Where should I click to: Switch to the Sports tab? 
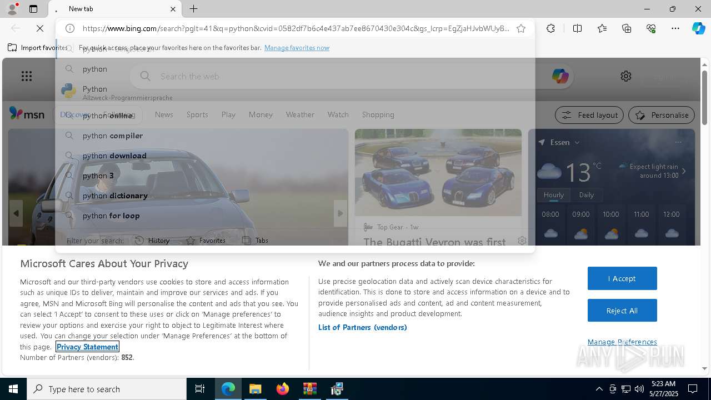197,114
